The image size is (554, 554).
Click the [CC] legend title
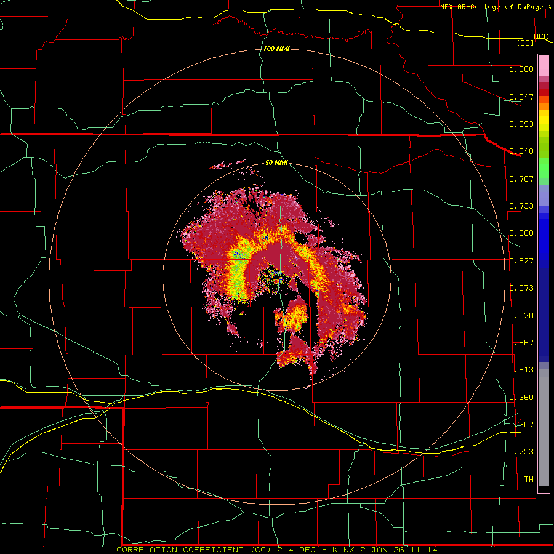click(526, 42)
